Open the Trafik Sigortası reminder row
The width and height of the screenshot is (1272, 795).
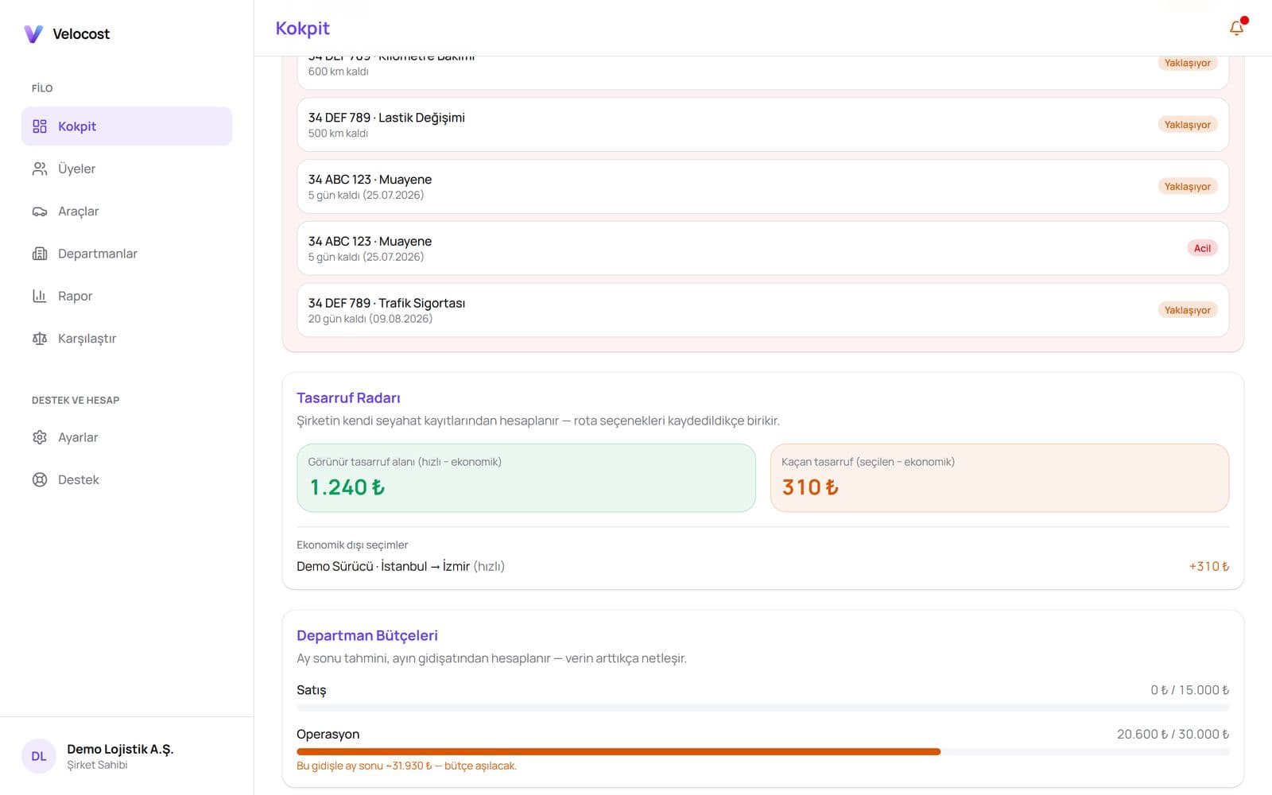click(x=762, y=310)
